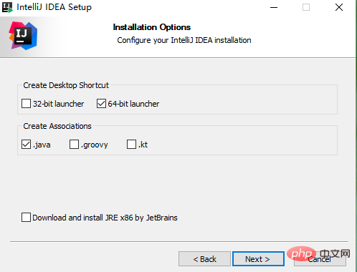Click the IntelliJ IDEA title bar icon
The image size is (357, 272).
[x=7, y=7]
